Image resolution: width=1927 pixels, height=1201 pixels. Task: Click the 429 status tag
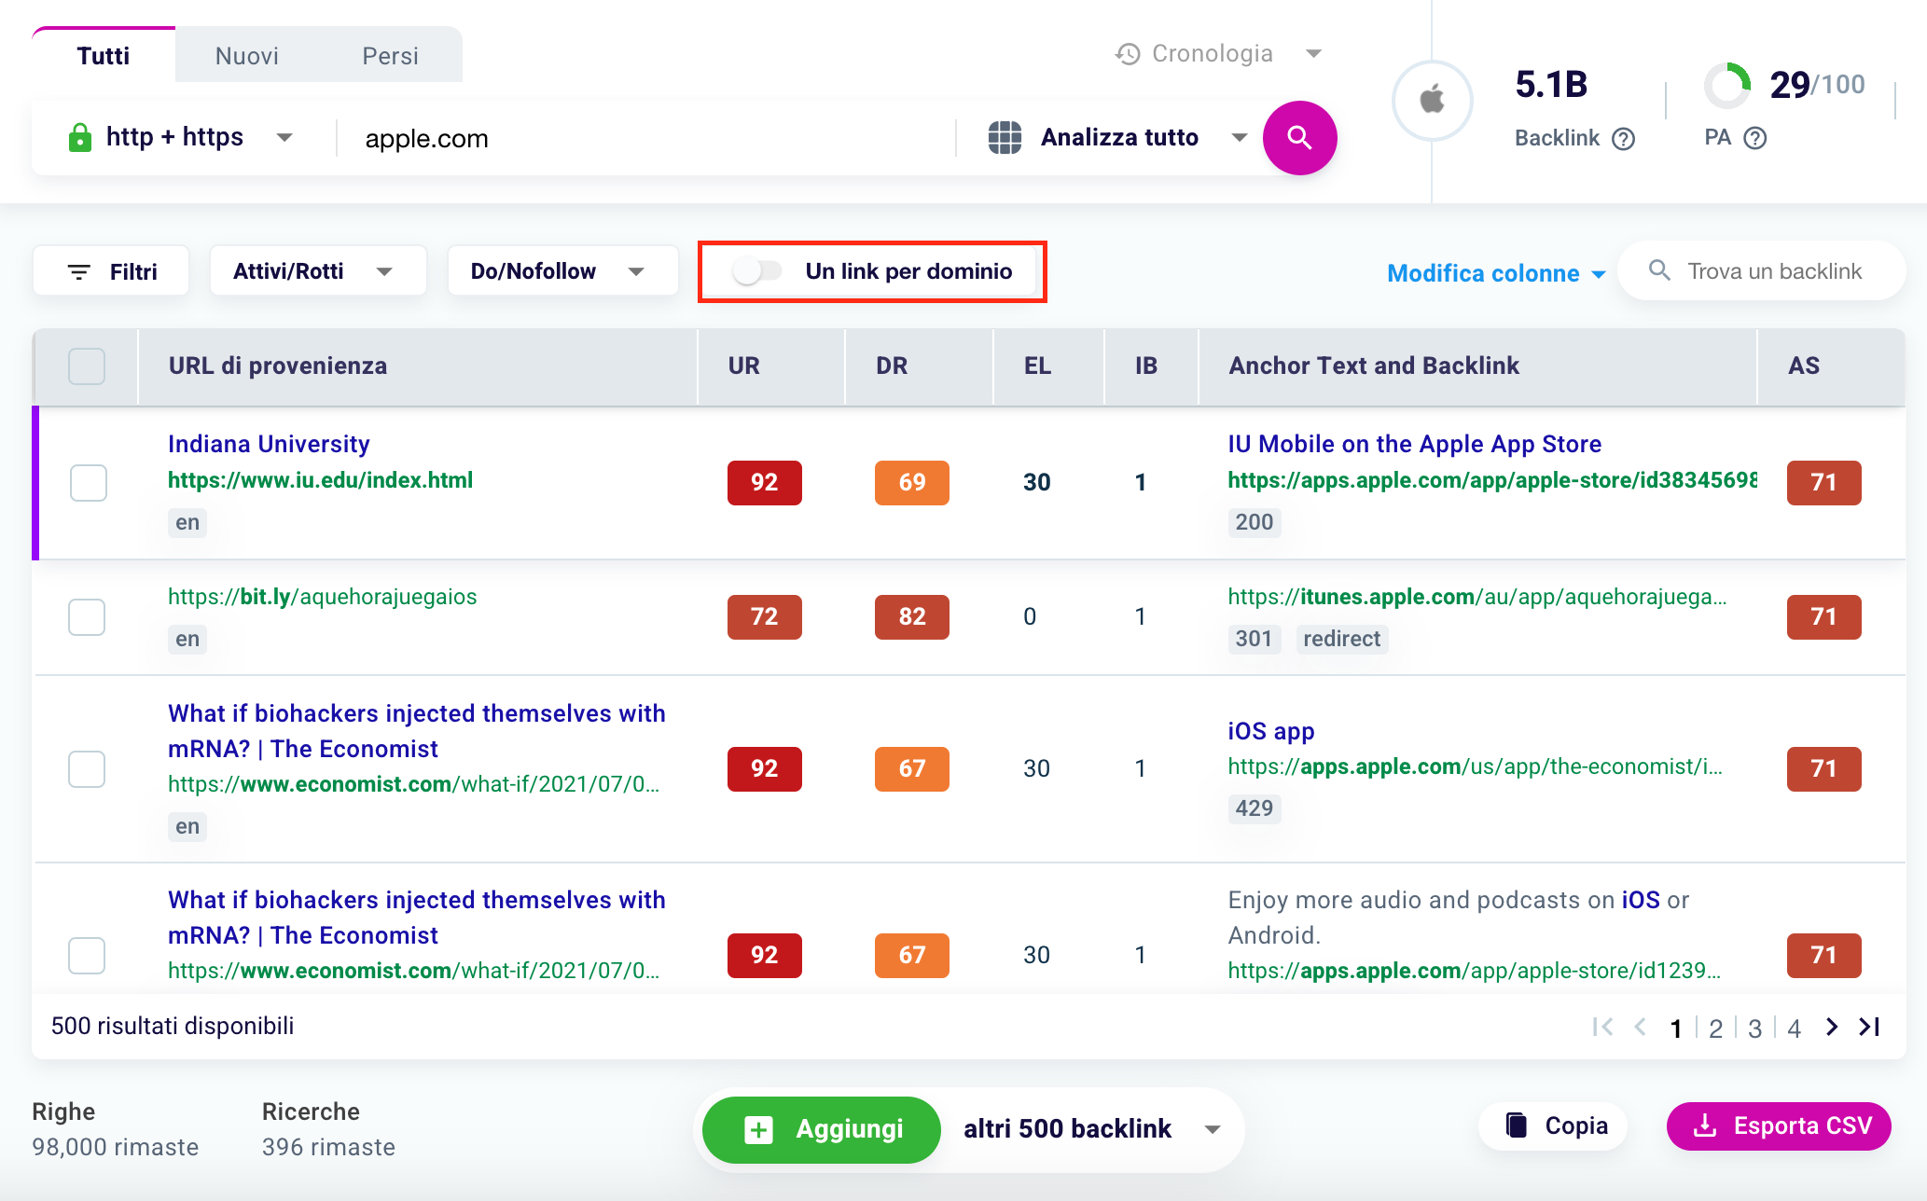pos(1255,808)
